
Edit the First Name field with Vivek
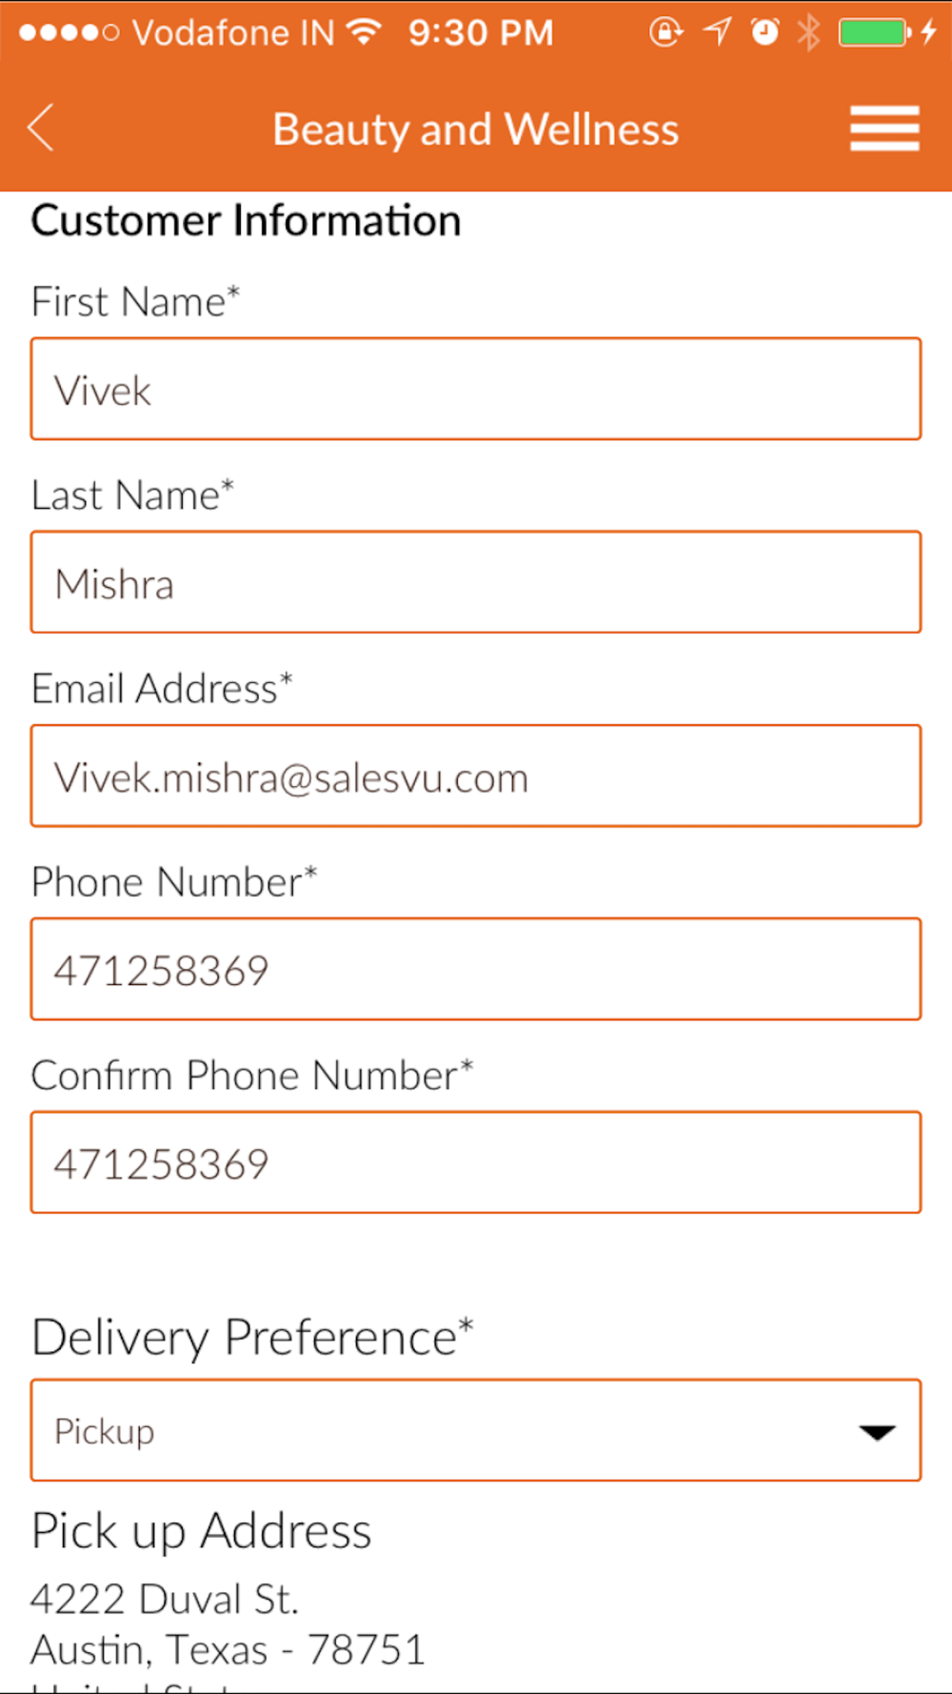(x=476, y=389)
